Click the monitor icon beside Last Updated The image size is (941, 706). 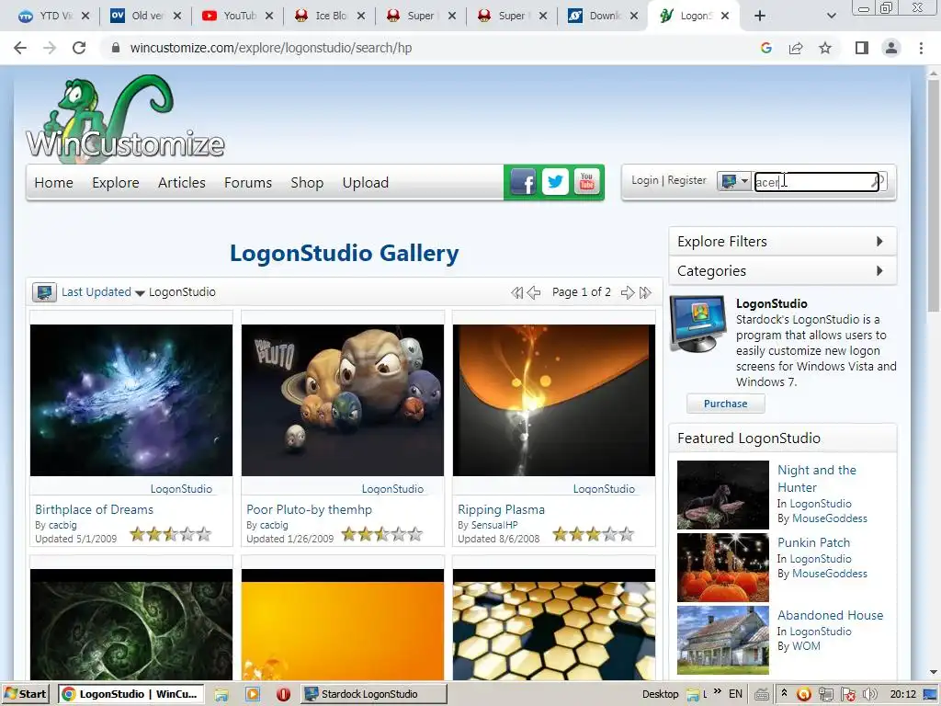[44, 292]
